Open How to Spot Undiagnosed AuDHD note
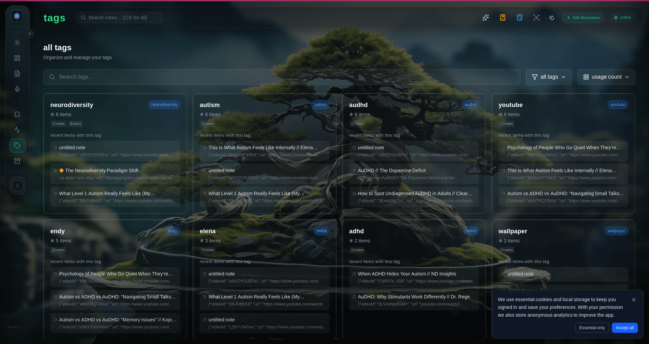This screenshot has width=649, height=344. click(414, 197)
